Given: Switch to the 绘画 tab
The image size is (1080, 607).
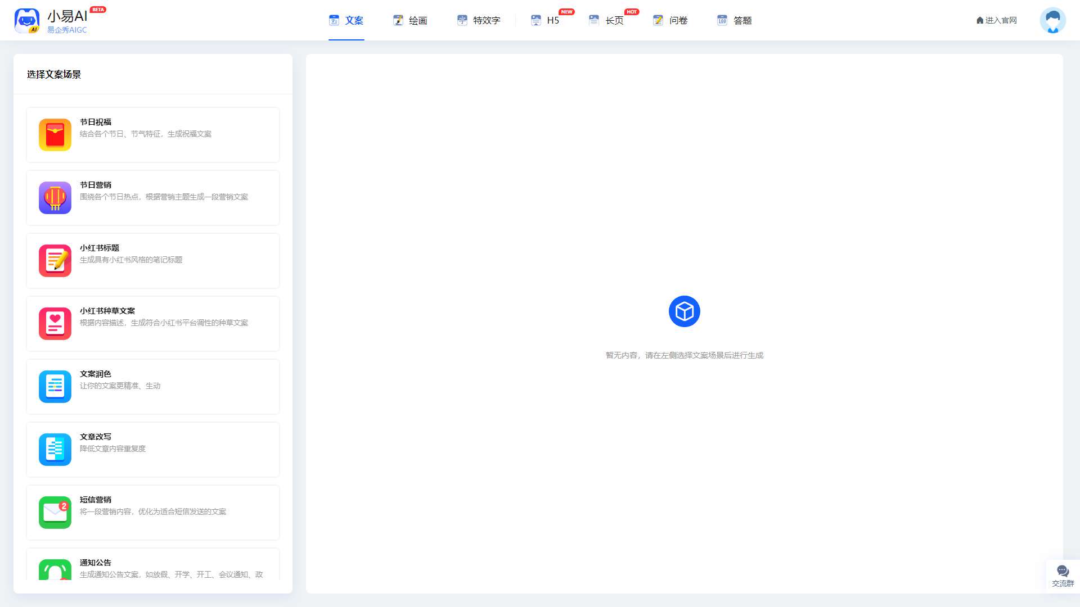Looking at the screenshot, I should 410,20.
